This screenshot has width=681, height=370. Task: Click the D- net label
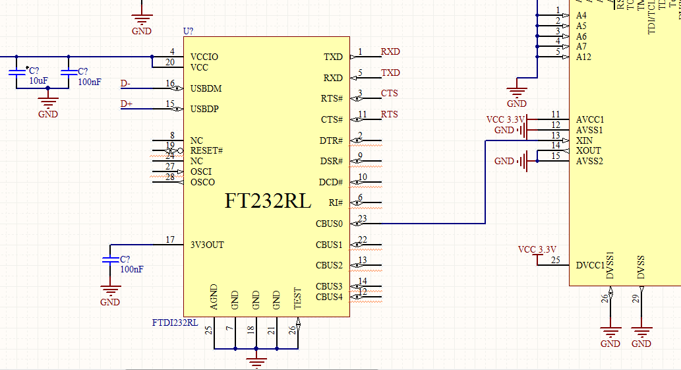pyautogui.click(x=125, y=83)
